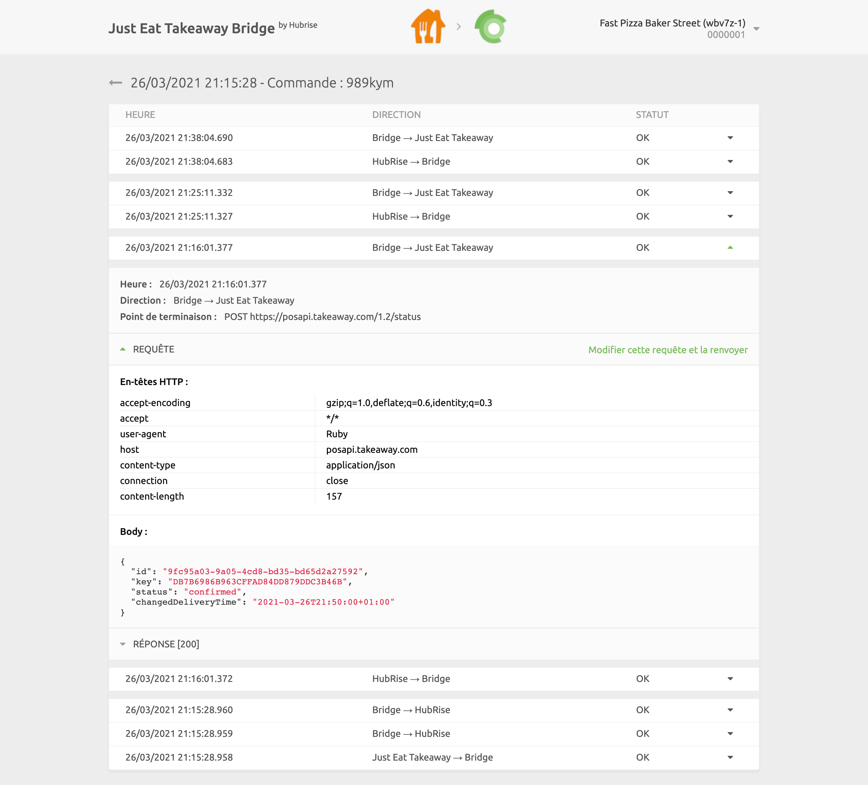Screen dimensions: 868x785
Task: Expand the 21:15:28.960 log row arrow
Action: (730, 710)
